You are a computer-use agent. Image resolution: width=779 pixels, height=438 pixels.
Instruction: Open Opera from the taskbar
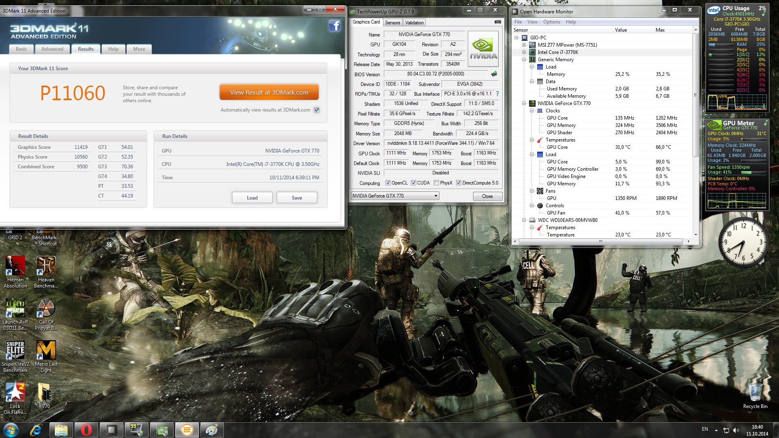(x=86, y=429)
